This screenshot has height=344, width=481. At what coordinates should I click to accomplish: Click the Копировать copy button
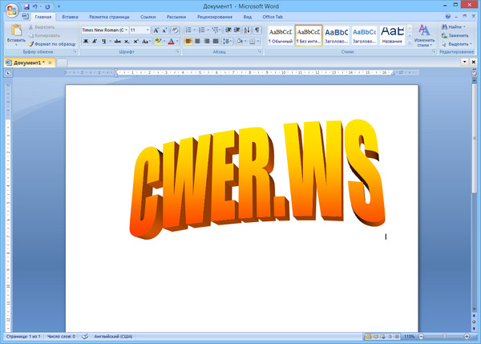[44, 35]
